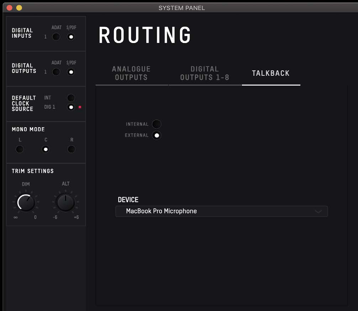Set default clock source to INT
The image size is (358, 311).
click(71, 98)
